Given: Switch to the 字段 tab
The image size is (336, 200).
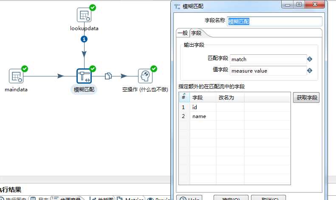Looking at the screenshot, I should click(x=196, y=33).
